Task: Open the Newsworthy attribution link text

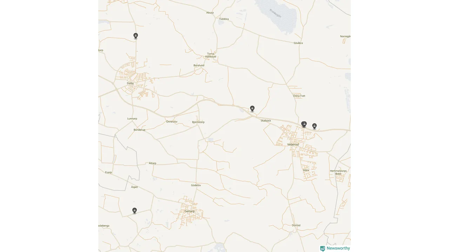Action: (x=338, y=248)
